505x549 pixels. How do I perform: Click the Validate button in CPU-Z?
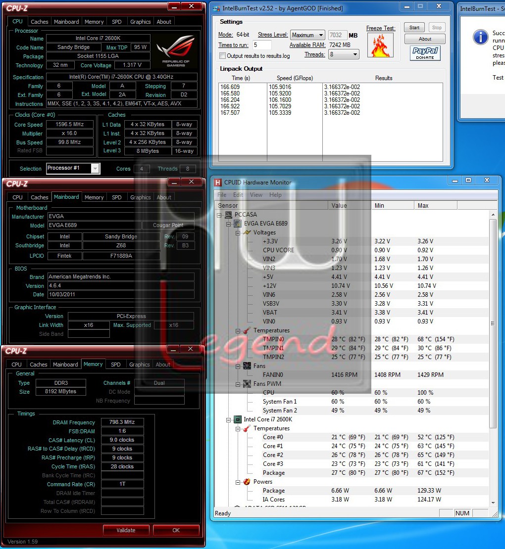coord(126,530)
